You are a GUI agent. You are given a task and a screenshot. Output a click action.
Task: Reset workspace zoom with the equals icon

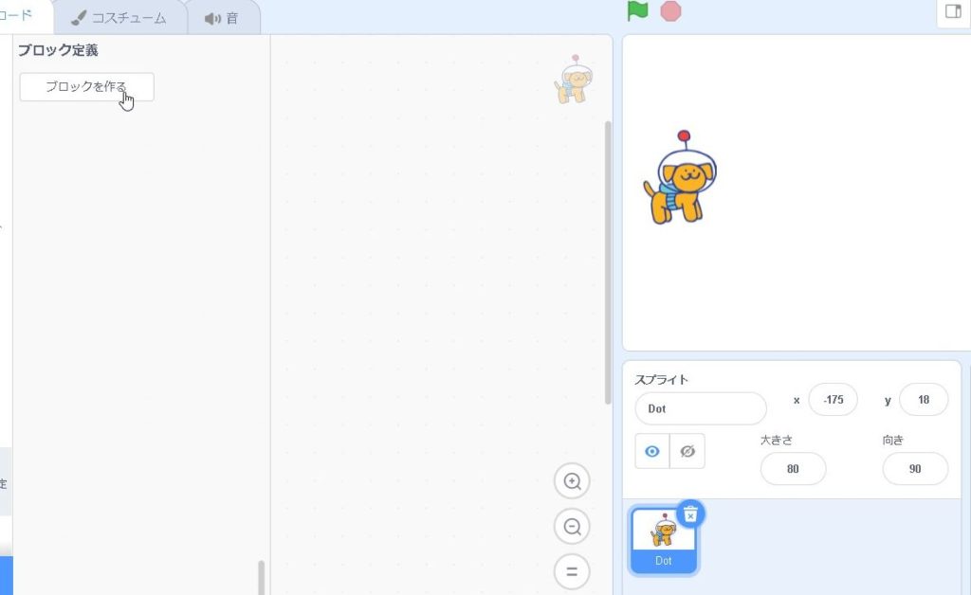tap(572, 571)
